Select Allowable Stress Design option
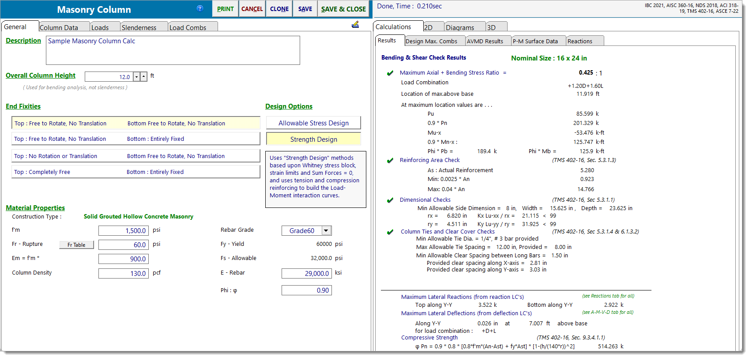This screenshot has width=749, height=358. [x=313, y=123]
